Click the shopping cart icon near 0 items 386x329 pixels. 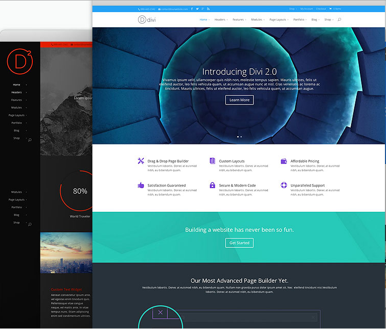point(331,9)
